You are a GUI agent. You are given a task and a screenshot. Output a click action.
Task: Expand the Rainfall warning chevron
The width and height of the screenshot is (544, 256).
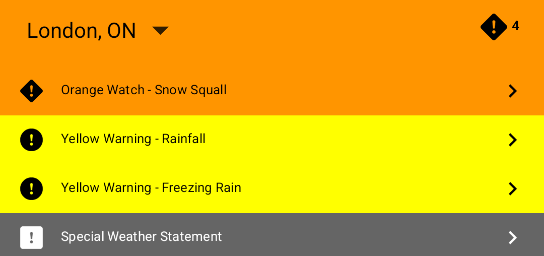coord(512,140)
